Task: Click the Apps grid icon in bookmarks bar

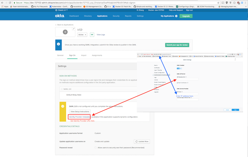Action: tap(2, 6)
